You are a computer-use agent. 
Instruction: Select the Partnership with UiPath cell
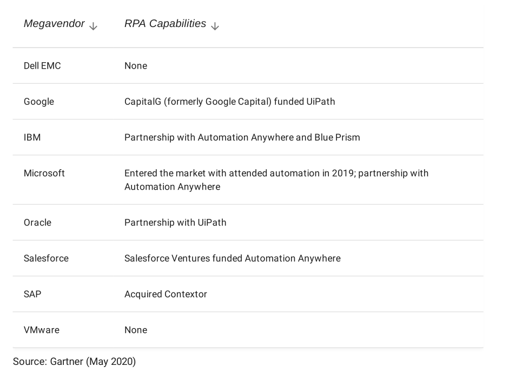[175, 223]
